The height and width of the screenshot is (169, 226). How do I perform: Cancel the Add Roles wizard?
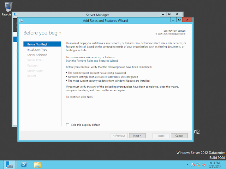click(179, 136)
